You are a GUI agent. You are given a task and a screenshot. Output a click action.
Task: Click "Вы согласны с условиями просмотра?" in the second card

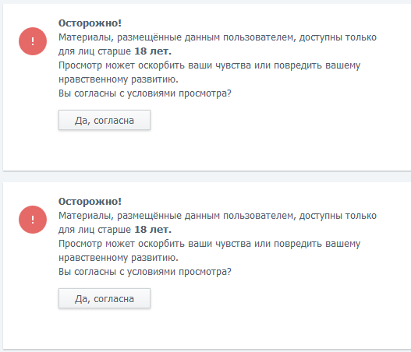point(145,272)
